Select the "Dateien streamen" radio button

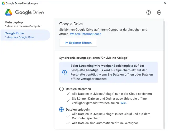(62, 89)
